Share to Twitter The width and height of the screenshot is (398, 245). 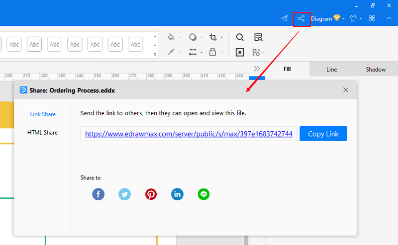[125, 194]
